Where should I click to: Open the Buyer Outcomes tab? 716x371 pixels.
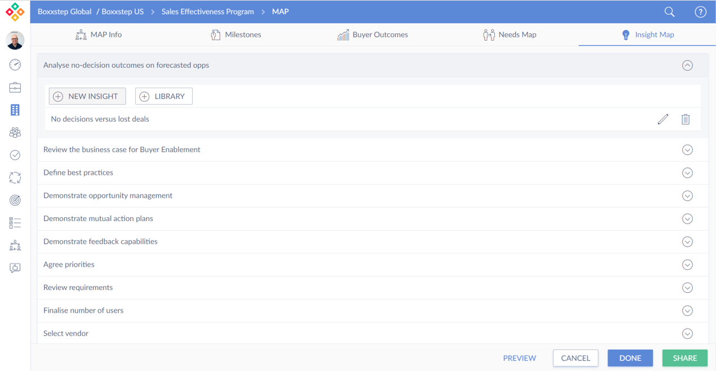[x=372, y=34]
